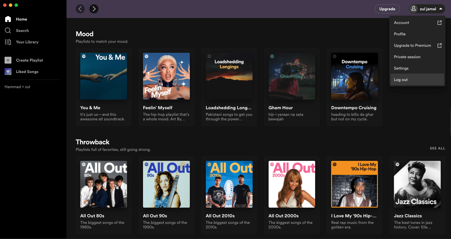Screen dimensions: 451x239
Task: Click the user avatar icon beside zul jamal
Action: [x=414, y=9]
